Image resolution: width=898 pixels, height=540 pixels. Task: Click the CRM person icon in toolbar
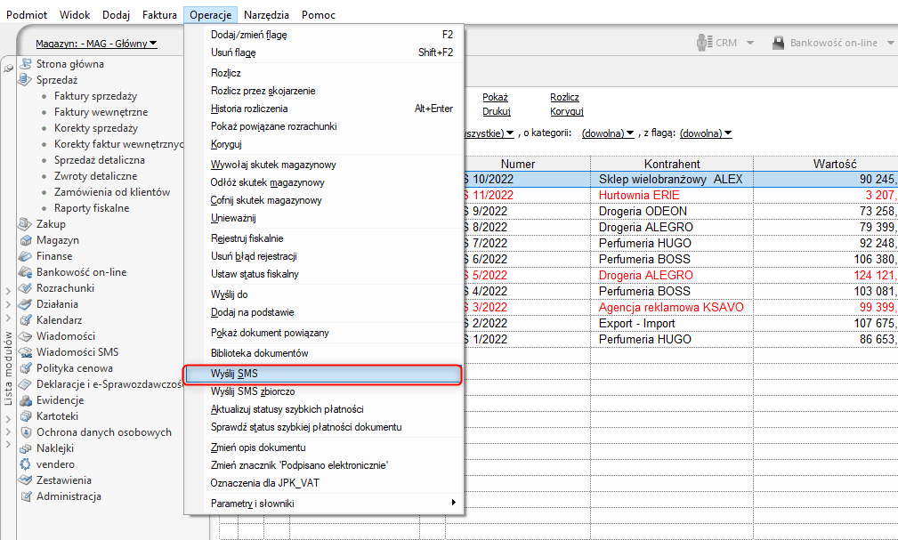coord(705,43)
